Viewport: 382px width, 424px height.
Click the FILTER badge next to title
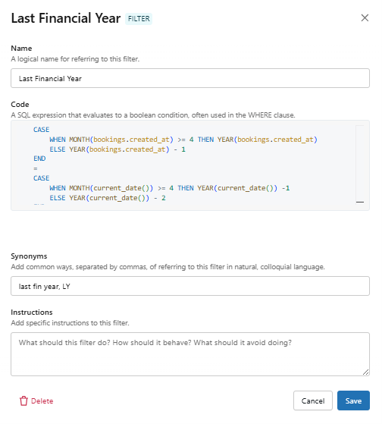pyautogui.click(x=139, y=19)
